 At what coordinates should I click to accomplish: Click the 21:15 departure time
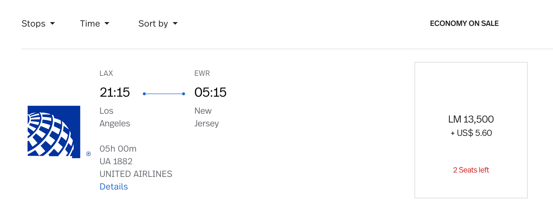[115, 92]
